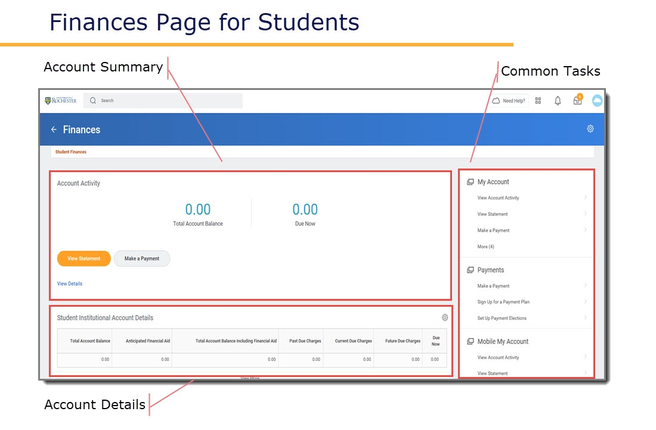Open the View Details link
Screen dimensions: 656x430
point(69,283)
